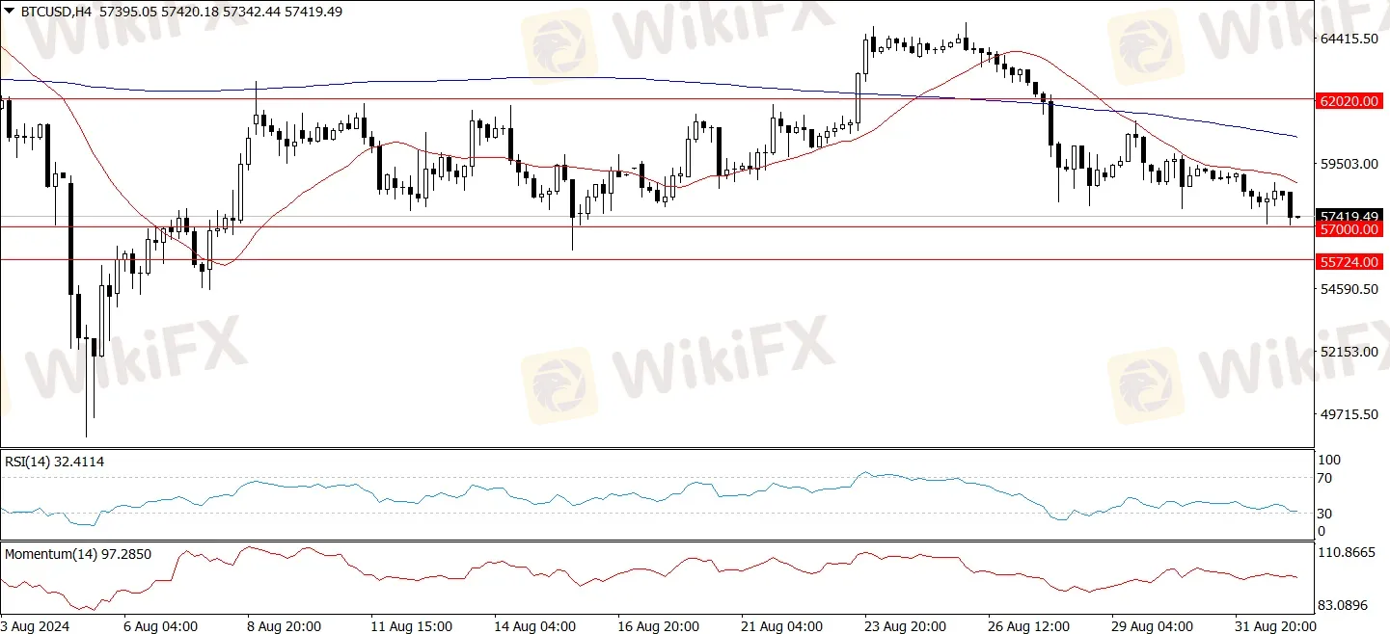Click the Momentum(14) 97.2850 indicator label
1390x634 pixels.
pyautogui.click(x=78, y=554)
